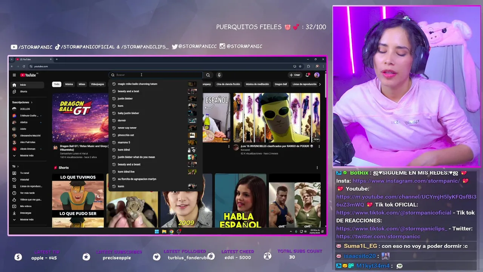Show hidden system tray icons
The height and width of the screenshot is (272, 483).
[291, 232]
